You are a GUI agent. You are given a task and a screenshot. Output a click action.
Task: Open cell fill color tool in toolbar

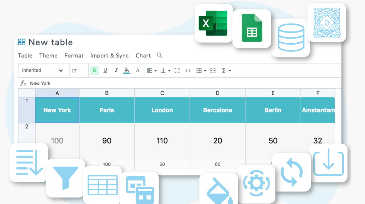[x=126, y=70]
